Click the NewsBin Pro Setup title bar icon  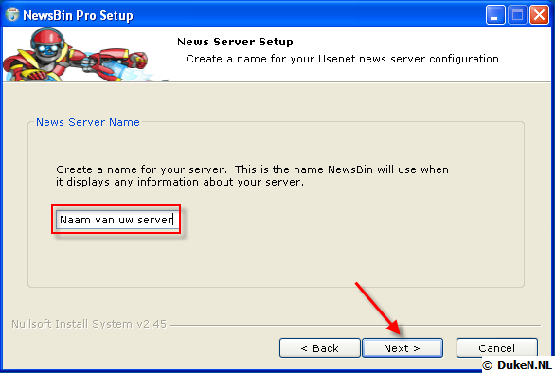coord(12,14)
